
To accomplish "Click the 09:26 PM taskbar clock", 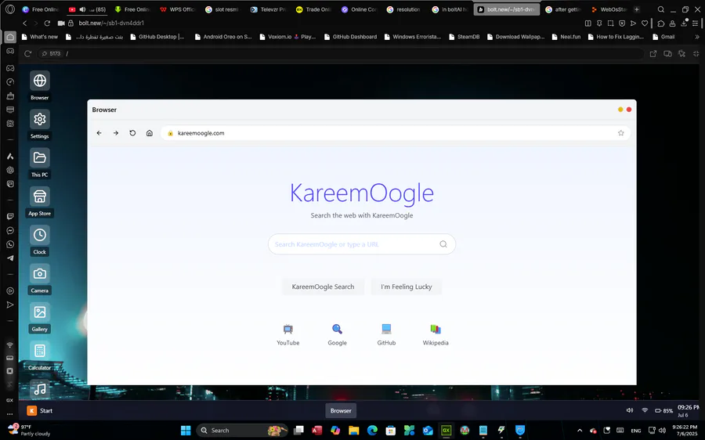I will (689, 410).
